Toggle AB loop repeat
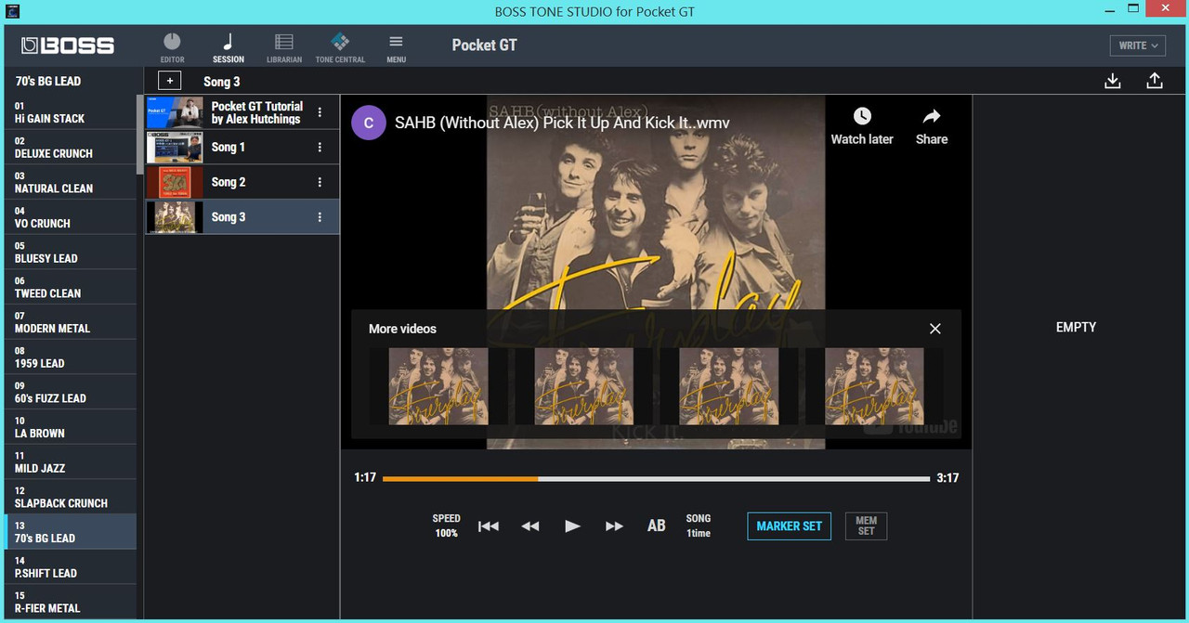This screenshot has height=623, width=1189. tap(656, 526)
